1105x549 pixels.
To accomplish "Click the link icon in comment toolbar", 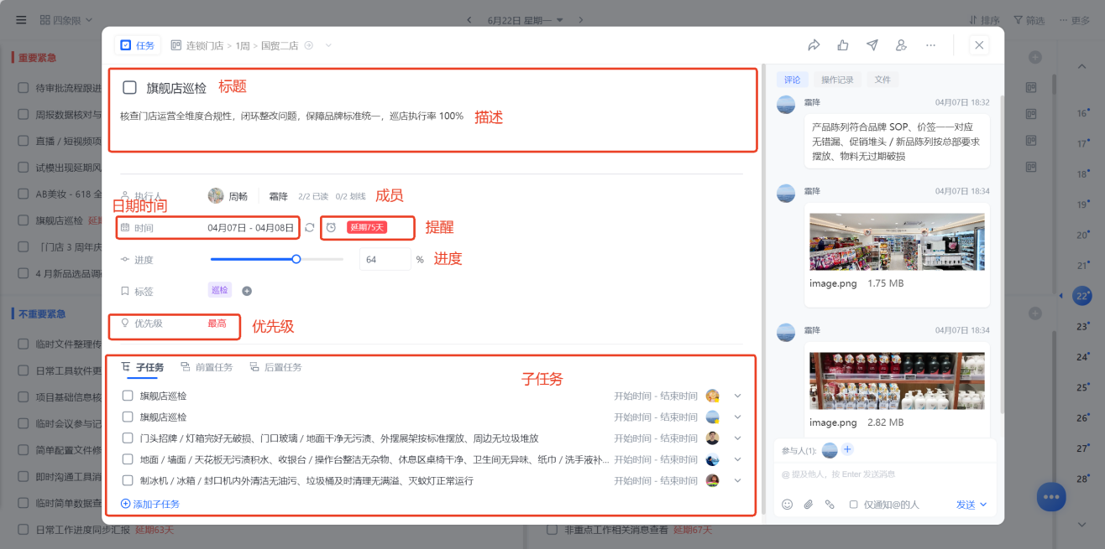I will pos(830,505).
